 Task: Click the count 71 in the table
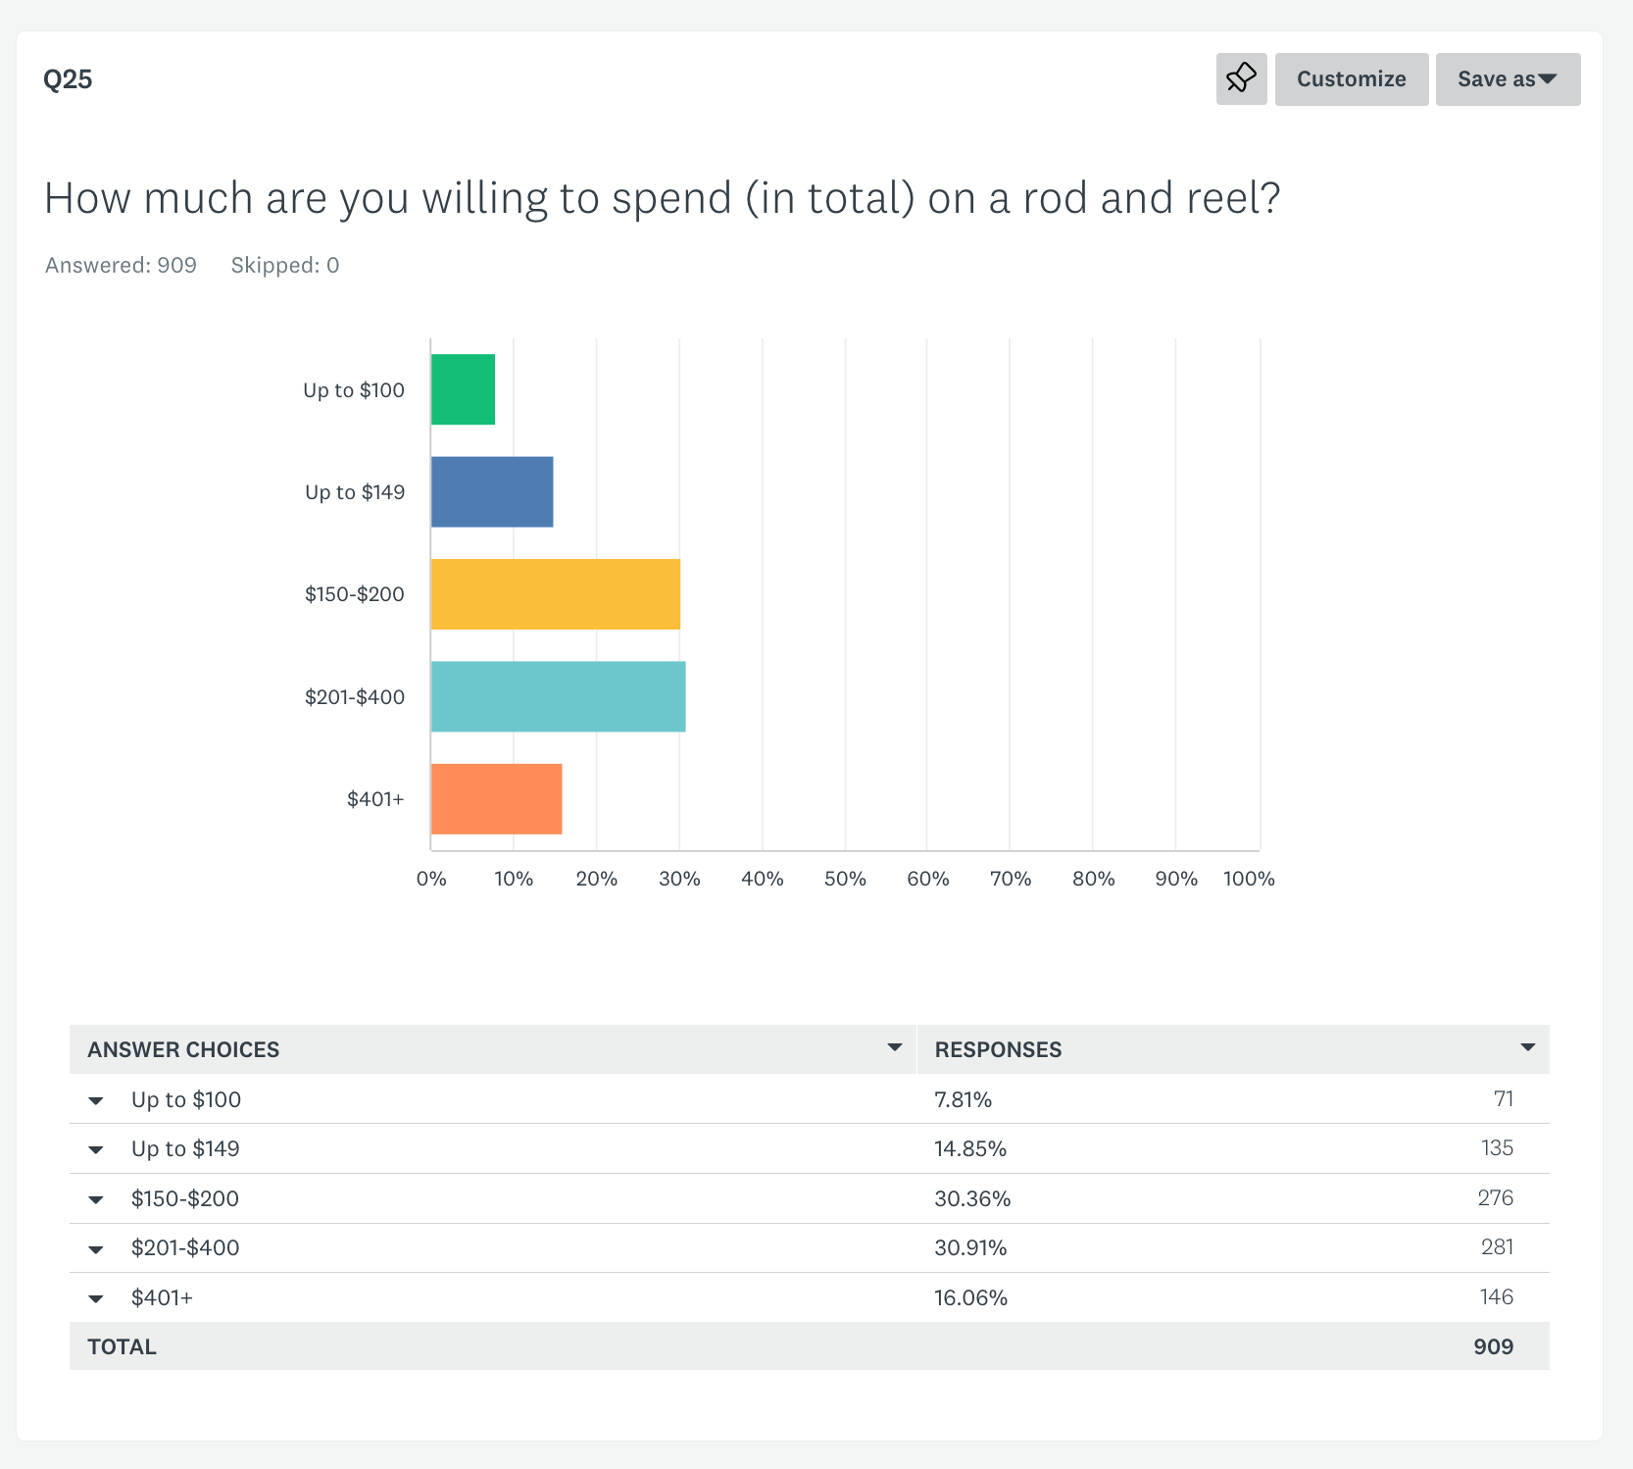pyautogui.click(x=1504, y=1098)
